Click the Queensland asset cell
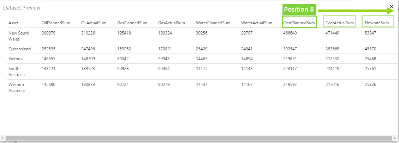This screenshot has width=399, height=143. coord(19,49)
